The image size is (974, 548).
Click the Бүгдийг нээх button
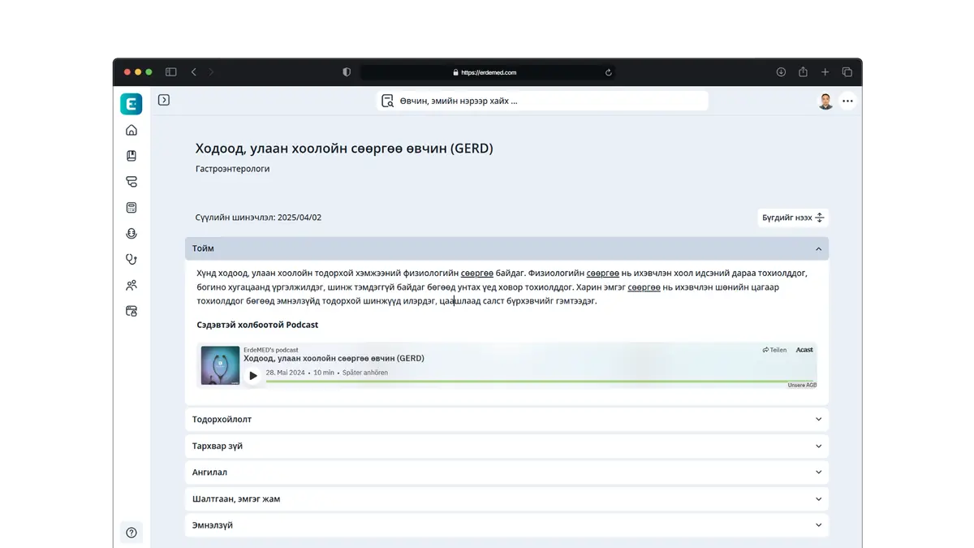coord(793,218)
